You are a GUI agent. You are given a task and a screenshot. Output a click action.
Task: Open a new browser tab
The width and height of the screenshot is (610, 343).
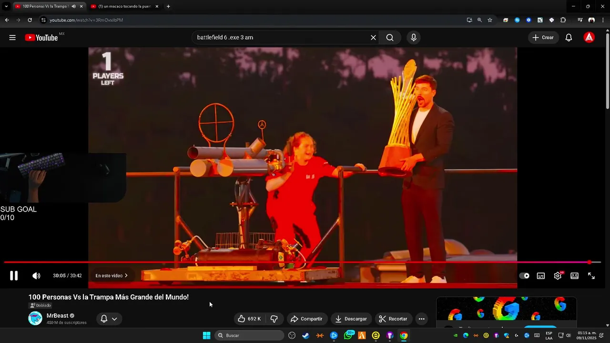(168, 6)
